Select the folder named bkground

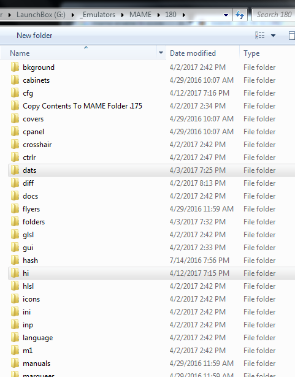[x=39, y=67]
